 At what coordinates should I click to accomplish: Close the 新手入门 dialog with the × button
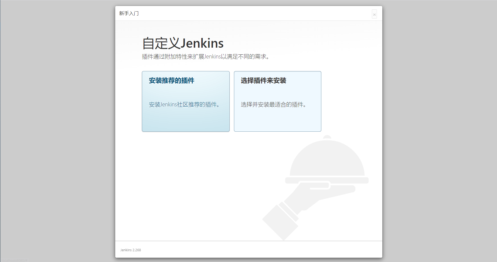pyautogui.click(x=374, y=14)
